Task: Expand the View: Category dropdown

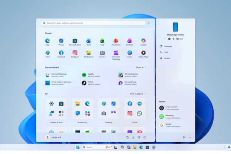Action: (x=137, y=94)
